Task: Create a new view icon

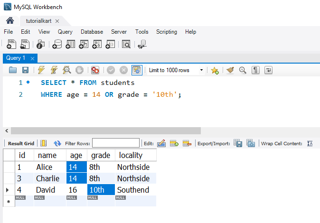Action: click(x=84, y=44)
